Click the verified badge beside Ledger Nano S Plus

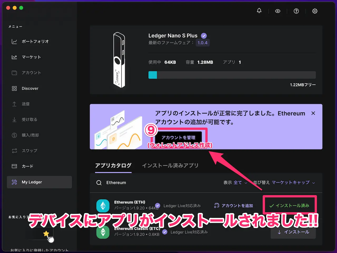pos(204,36)
